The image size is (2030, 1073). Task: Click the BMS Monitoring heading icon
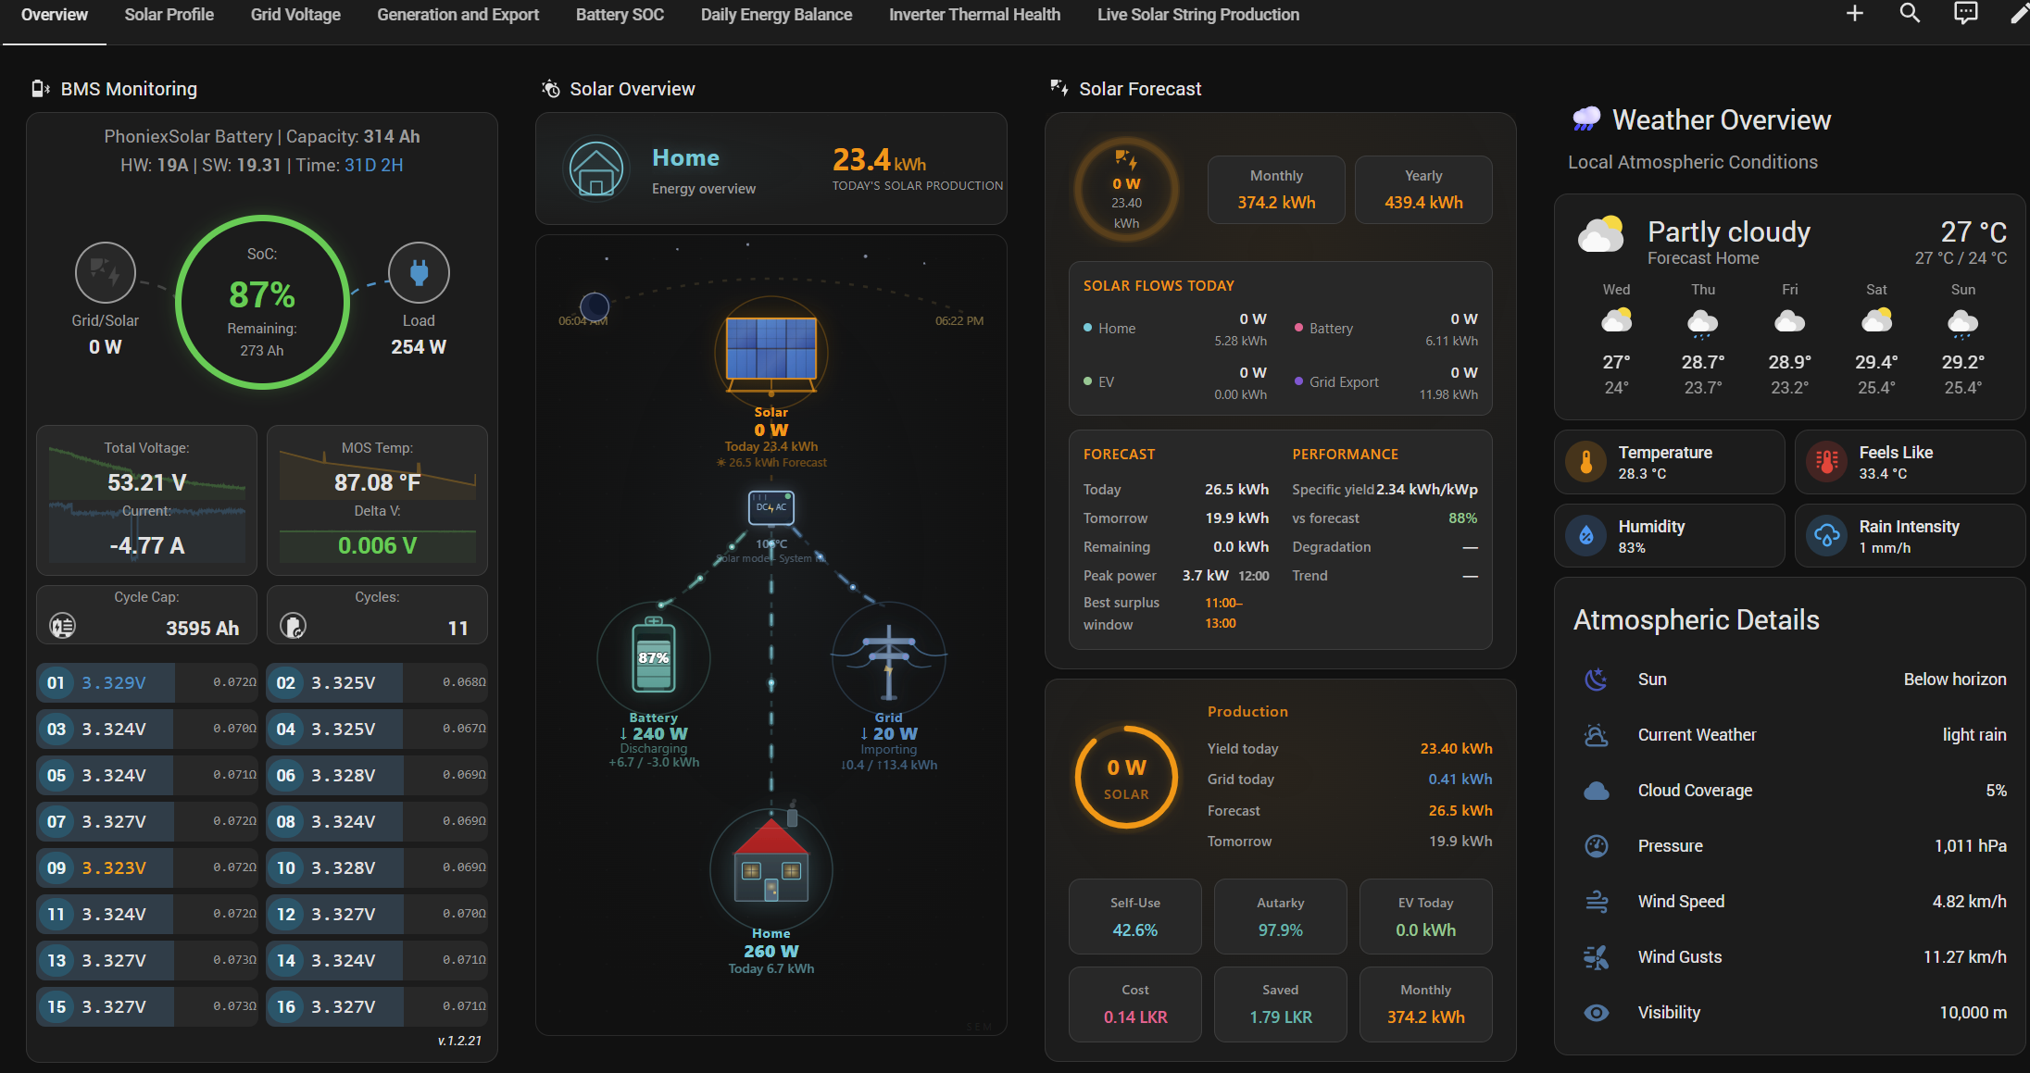click(x=41, y=89)
